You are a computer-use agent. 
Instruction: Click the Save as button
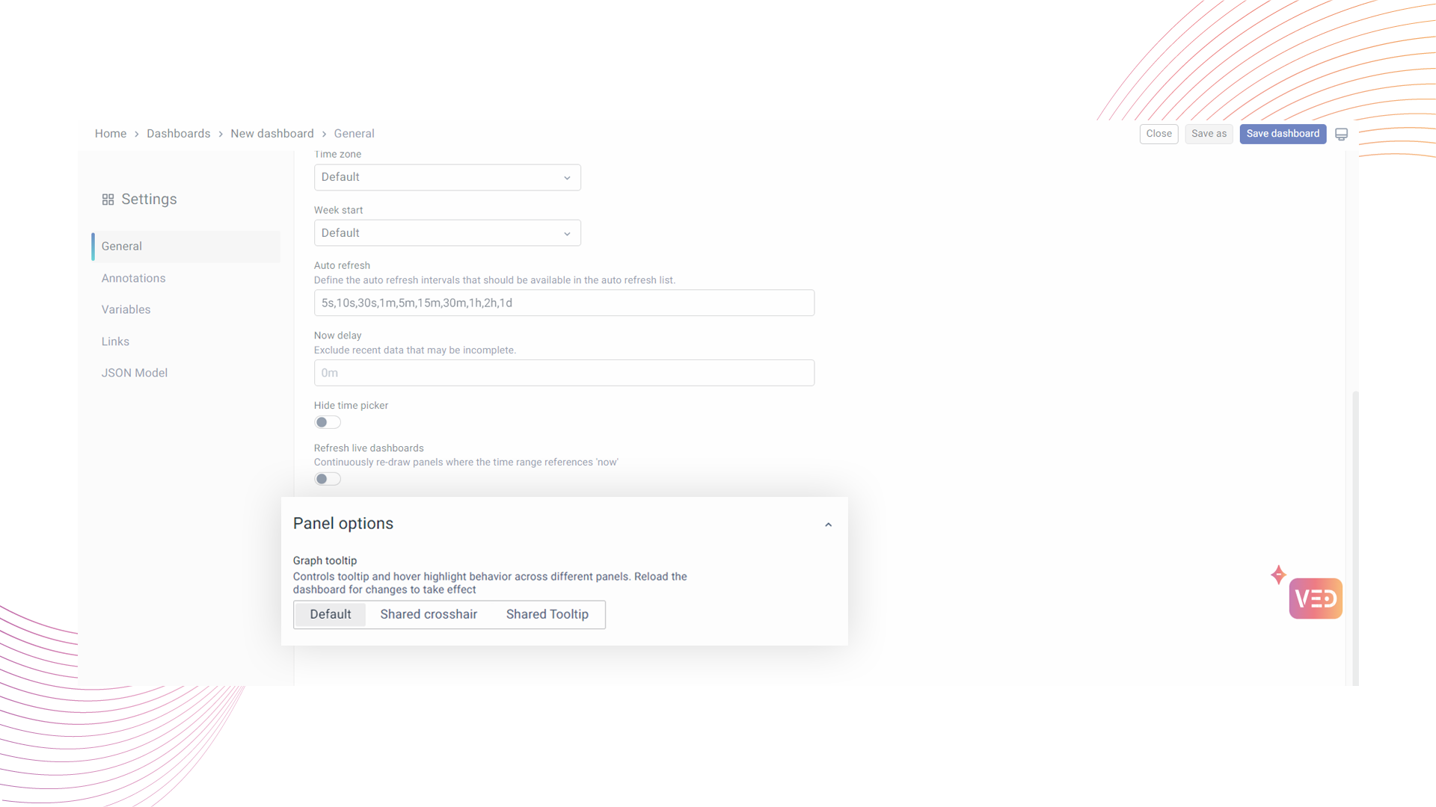[1208, 134]
